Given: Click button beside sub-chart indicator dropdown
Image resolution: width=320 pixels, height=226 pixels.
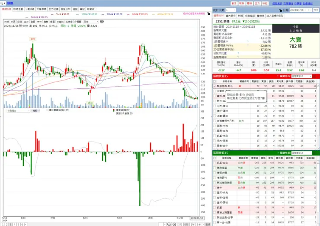Looking at the screenshot, I should [x=35, y=111].
